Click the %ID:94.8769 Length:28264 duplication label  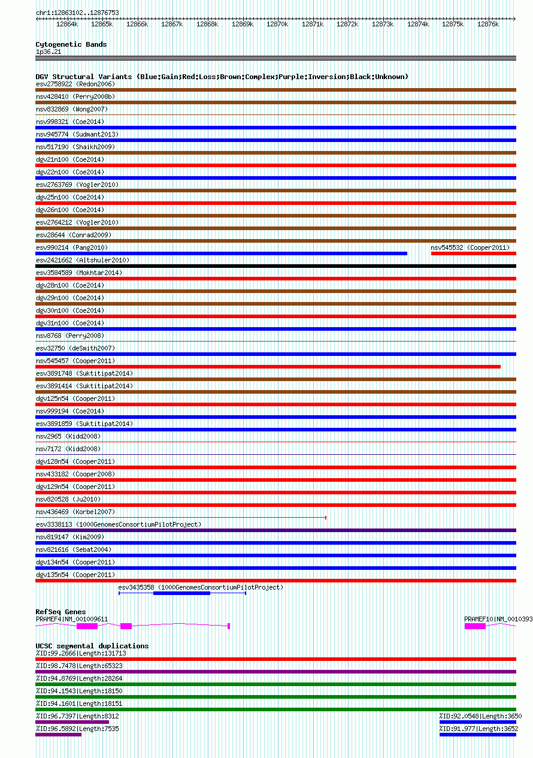click(79, 678)
